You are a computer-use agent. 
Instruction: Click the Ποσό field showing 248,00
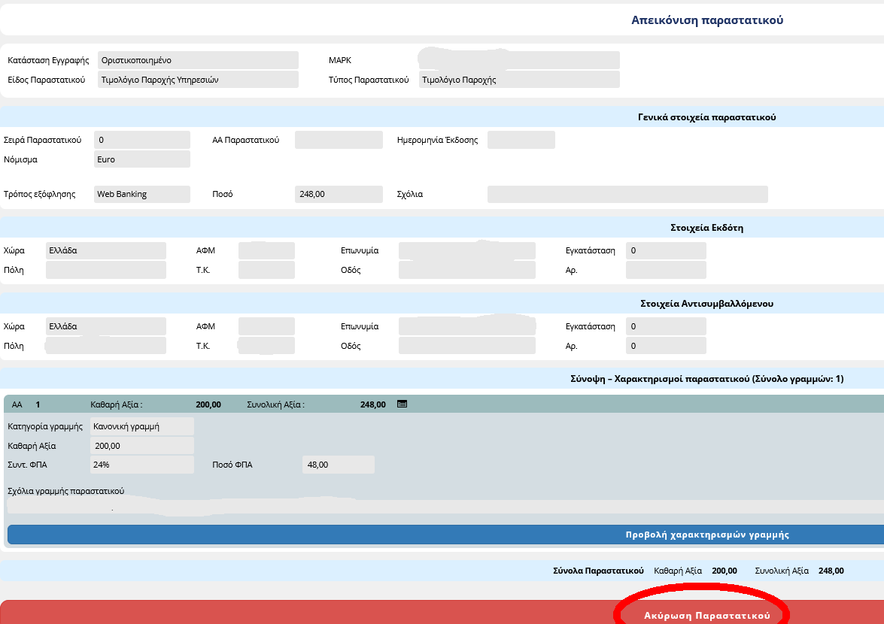coord(339,194)
